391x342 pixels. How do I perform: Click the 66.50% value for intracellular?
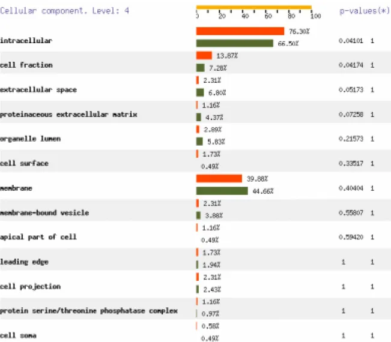[288, 44]
